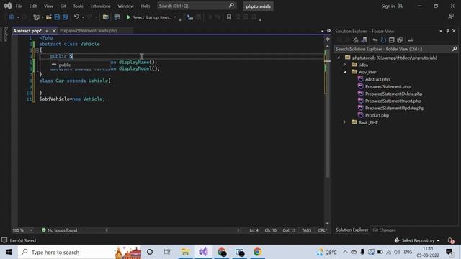Collapse the code block at line 3

tap(37, 50)
